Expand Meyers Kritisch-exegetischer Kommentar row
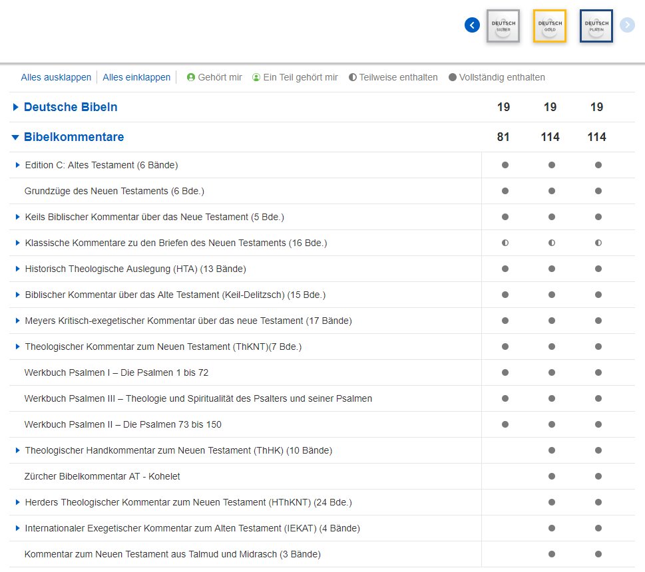Screen dimensions: 645x572 point(18,321)
